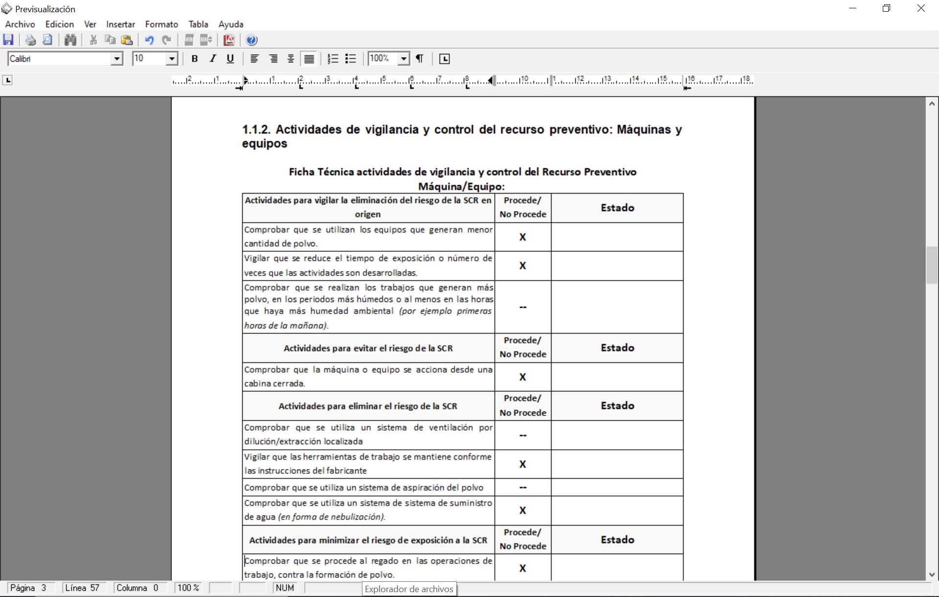Click the X in the 'cabina cerrada' row
The height and width of the screenshot is (597, 939).
[522, 377]
